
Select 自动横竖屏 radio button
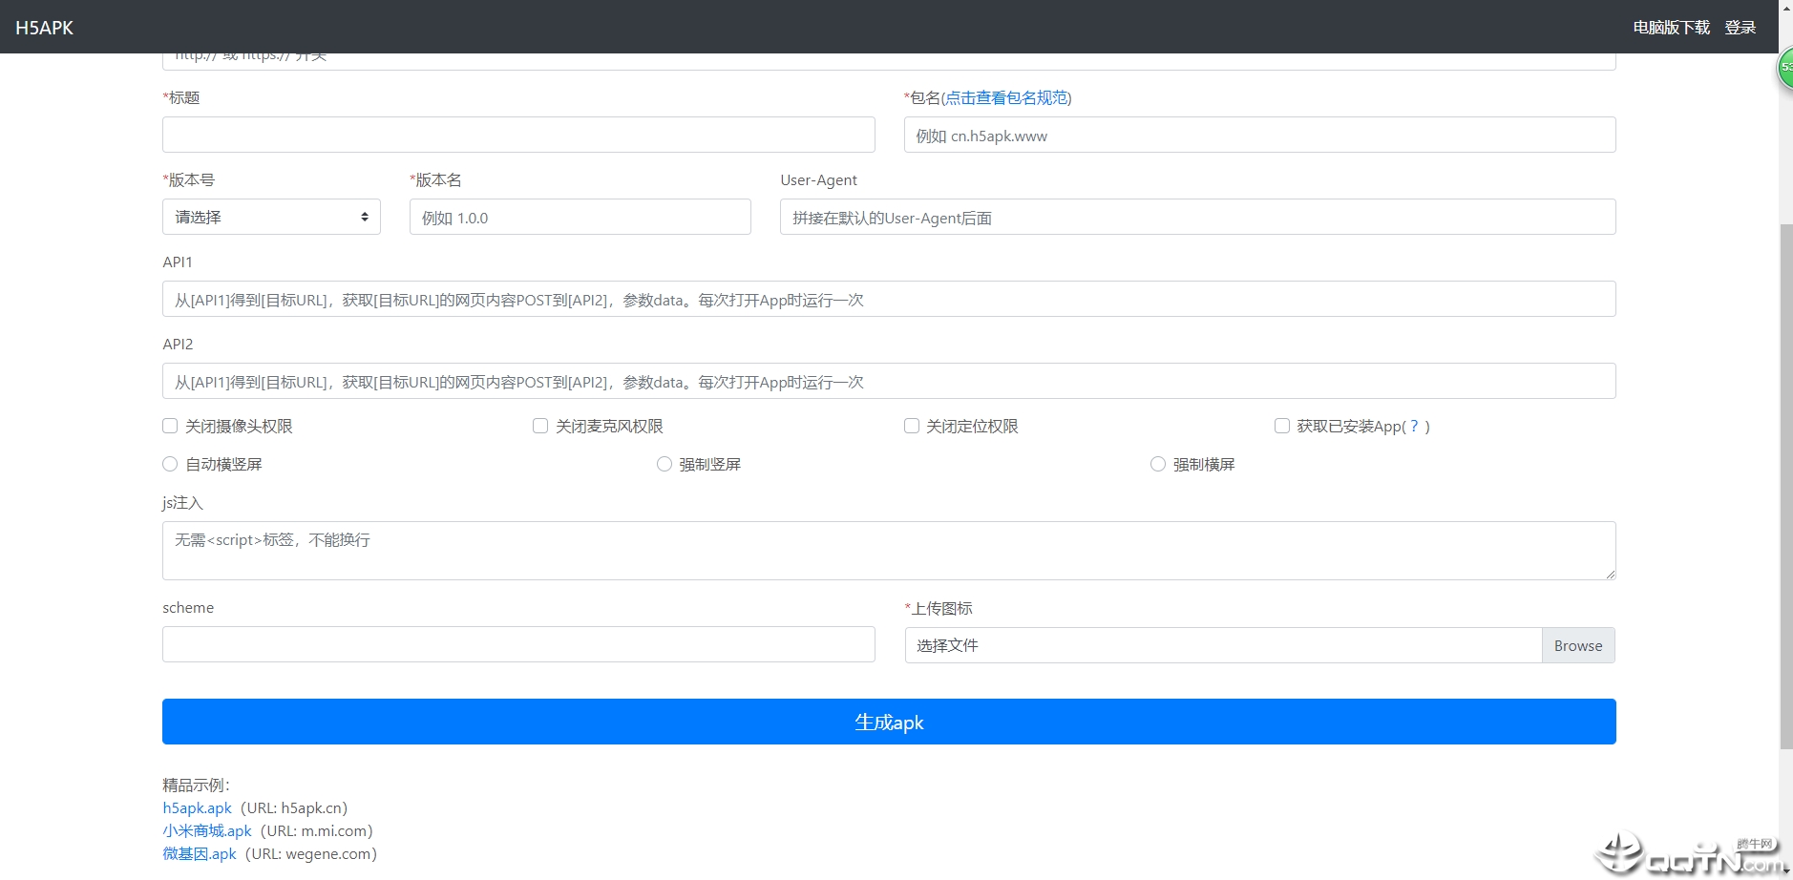pyautogui.click(x=170, y=464)
